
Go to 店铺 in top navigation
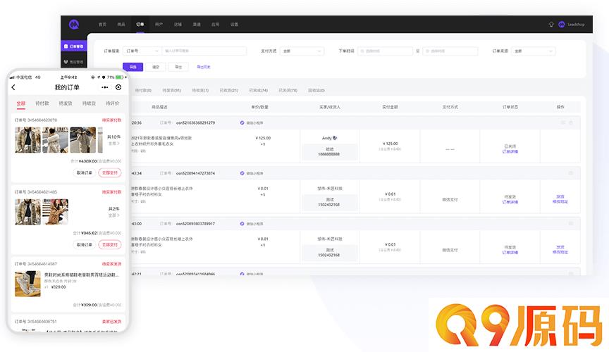[178, 25]
